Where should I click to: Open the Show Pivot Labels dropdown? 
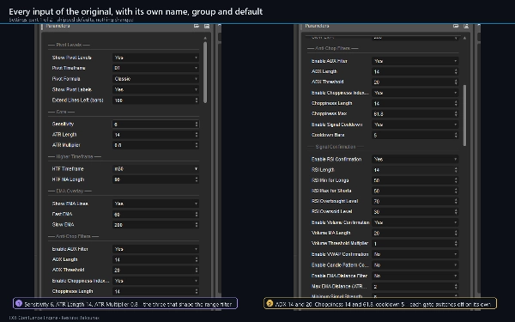(155, 89)
